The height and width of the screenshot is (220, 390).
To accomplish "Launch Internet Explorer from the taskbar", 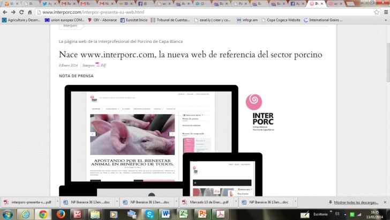I will 25,214.
